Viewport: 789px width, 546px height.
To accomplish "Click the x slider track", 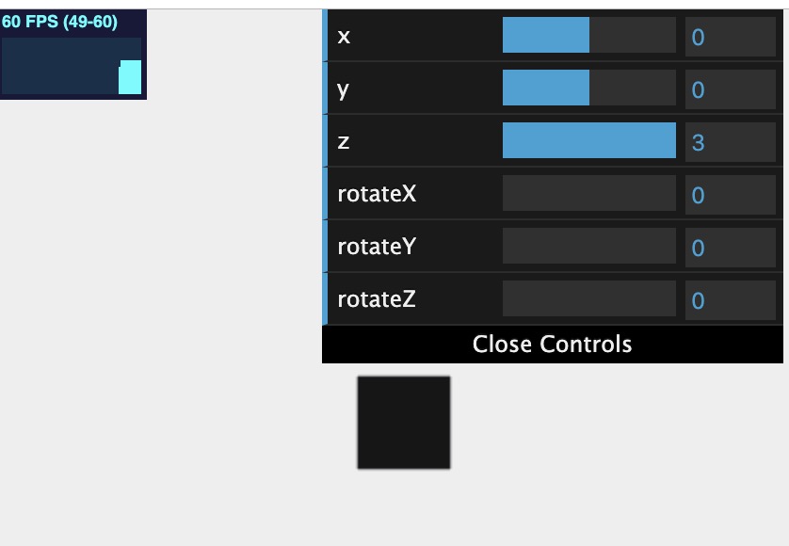I will 589,35.
